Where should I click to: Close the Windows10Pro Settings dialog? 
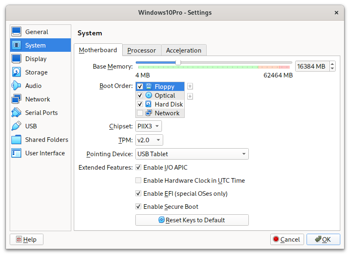(x=337, y=13)
